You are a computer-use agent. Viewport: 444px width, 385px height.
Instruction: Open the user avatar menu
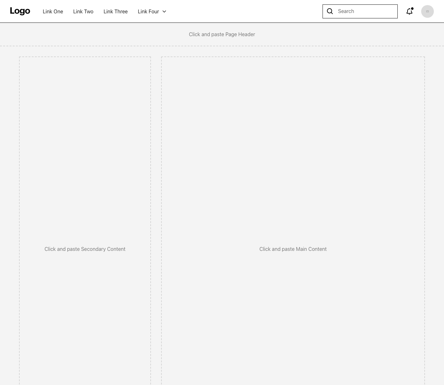428,11
